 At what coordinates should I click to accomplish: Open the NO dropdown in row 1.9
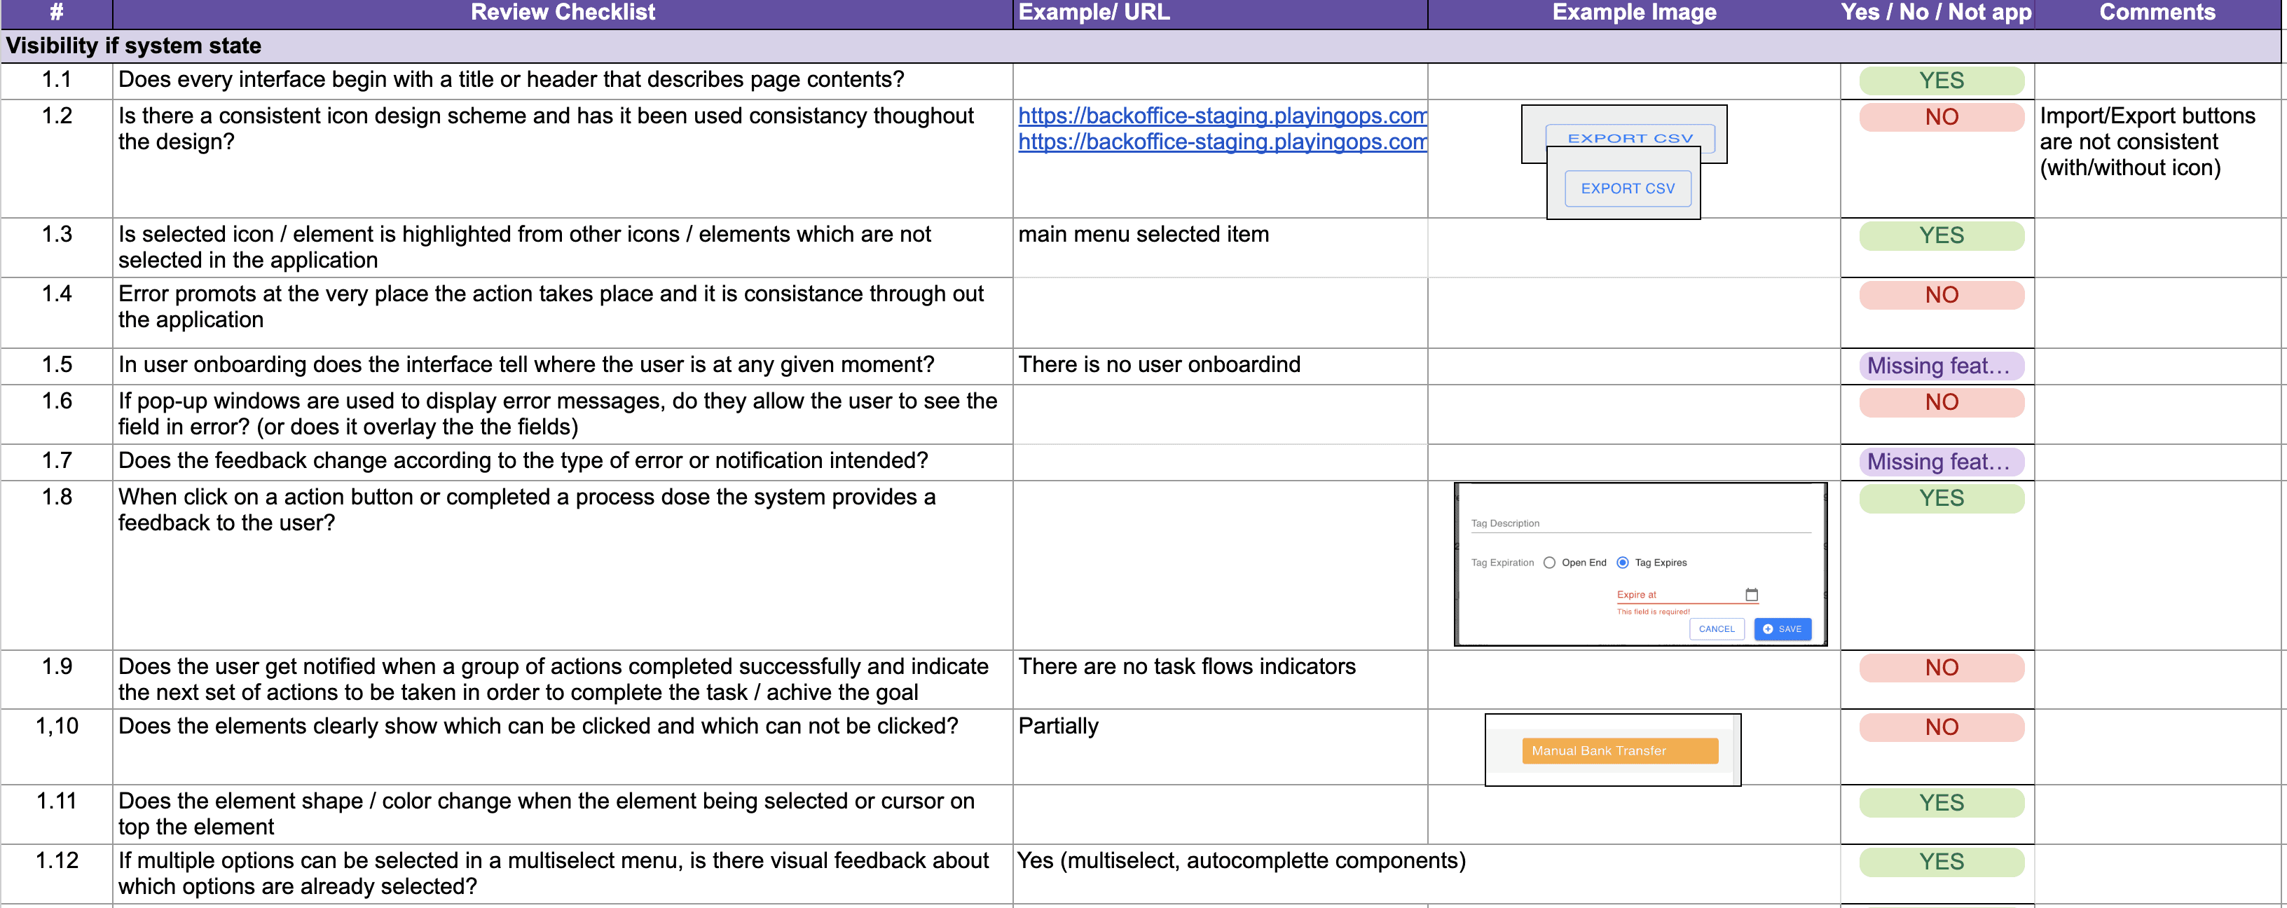(1941, 668)
